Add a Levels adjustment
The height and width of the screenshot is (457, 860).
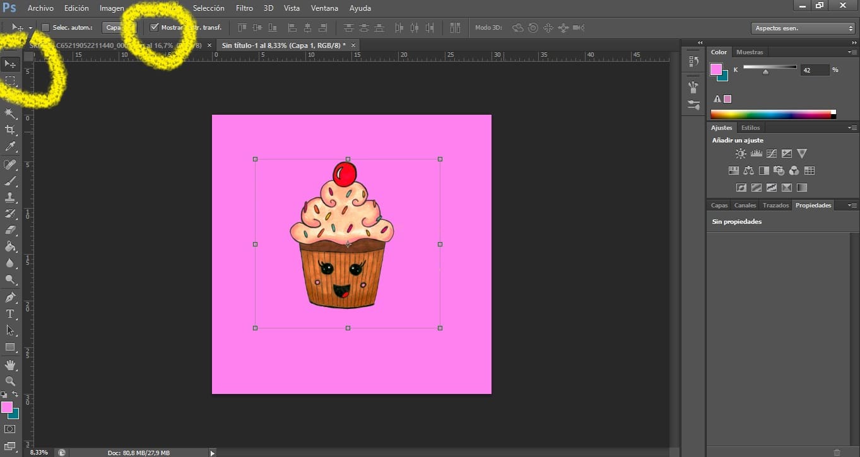(756, 153)
